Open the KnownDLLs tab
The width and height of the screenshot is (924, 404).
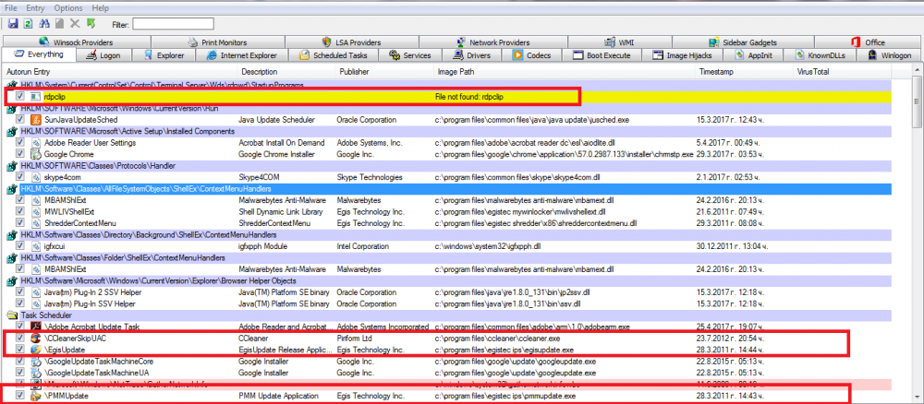[x=821, y=55]
